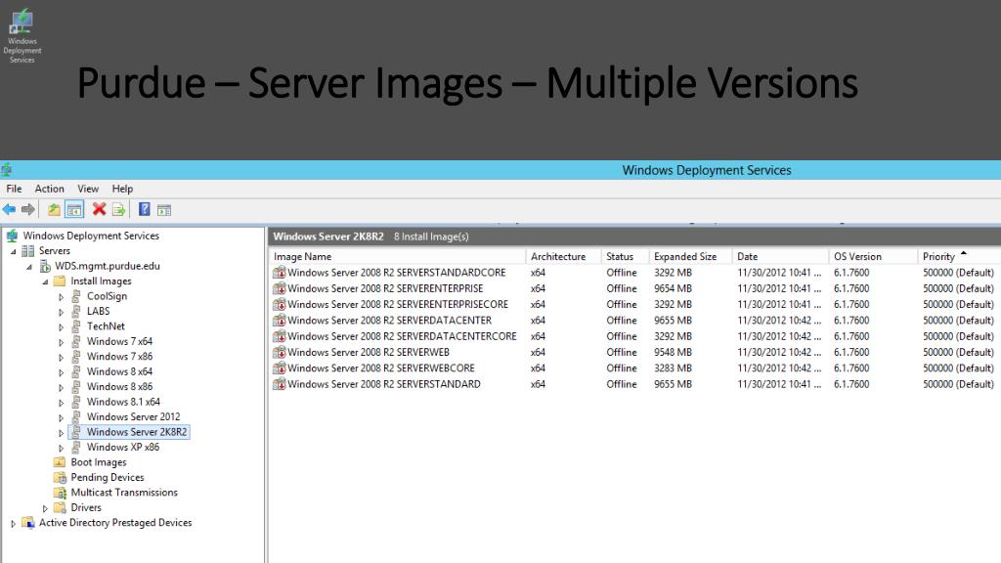Collapse the Servers tree node
This screenshot has width=1001, height=563.
14,251
